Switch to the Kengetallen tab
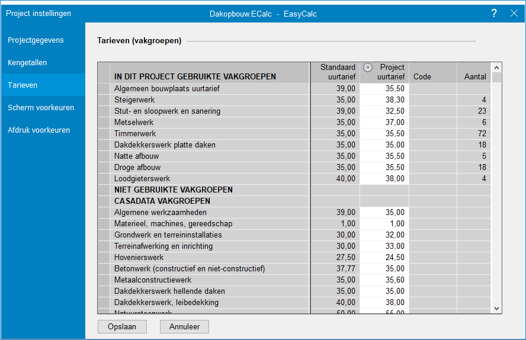526x340 pixels. click(x=27, y=63)
